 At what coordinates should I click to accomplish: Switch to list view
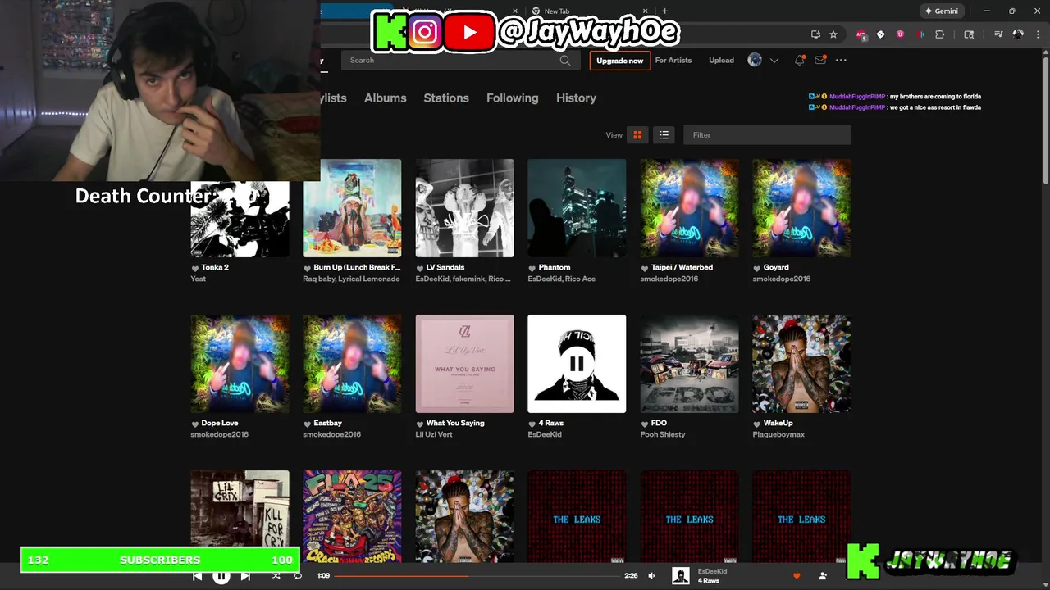(664, 135)
